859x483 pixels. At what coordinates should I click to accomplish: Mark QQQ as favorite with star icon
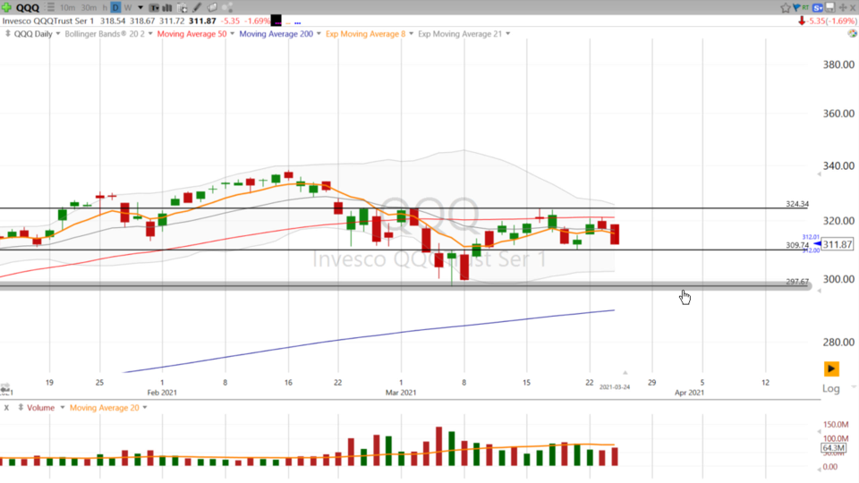pos(786,8)
